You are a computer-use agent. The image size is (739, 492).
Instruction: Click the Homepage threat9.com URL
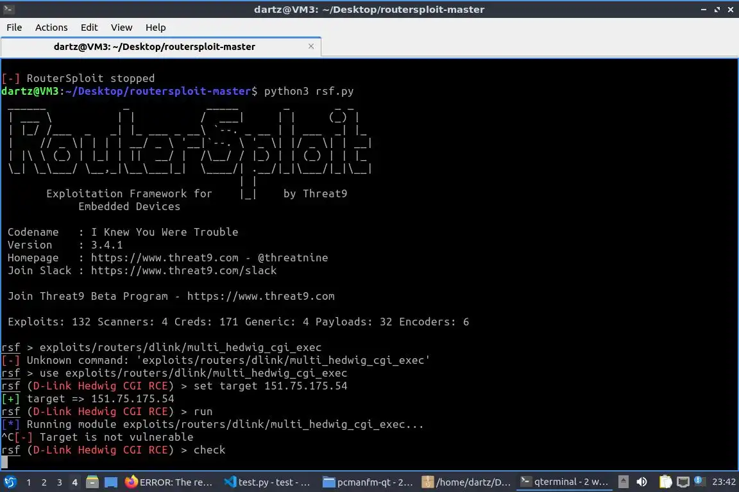coord(164,258)
